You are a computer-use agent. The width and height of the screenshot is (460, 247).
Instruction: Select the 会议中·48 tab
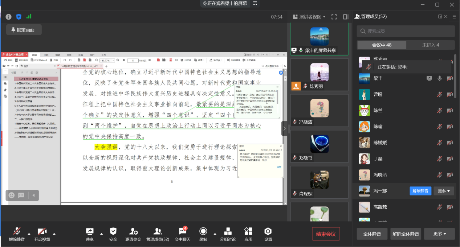[x=382, y=45]
